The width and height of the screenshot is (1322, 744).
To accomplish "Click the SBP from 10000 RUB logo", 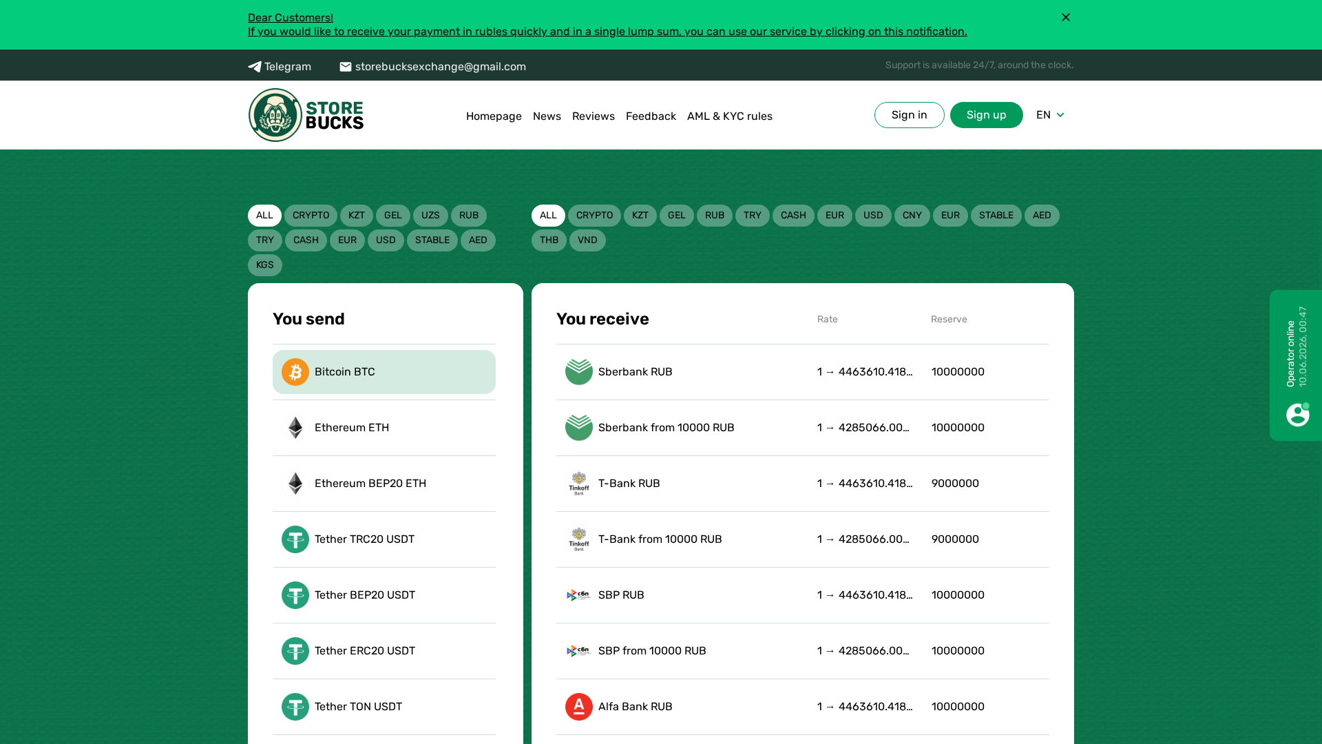I will pos(578,651).
